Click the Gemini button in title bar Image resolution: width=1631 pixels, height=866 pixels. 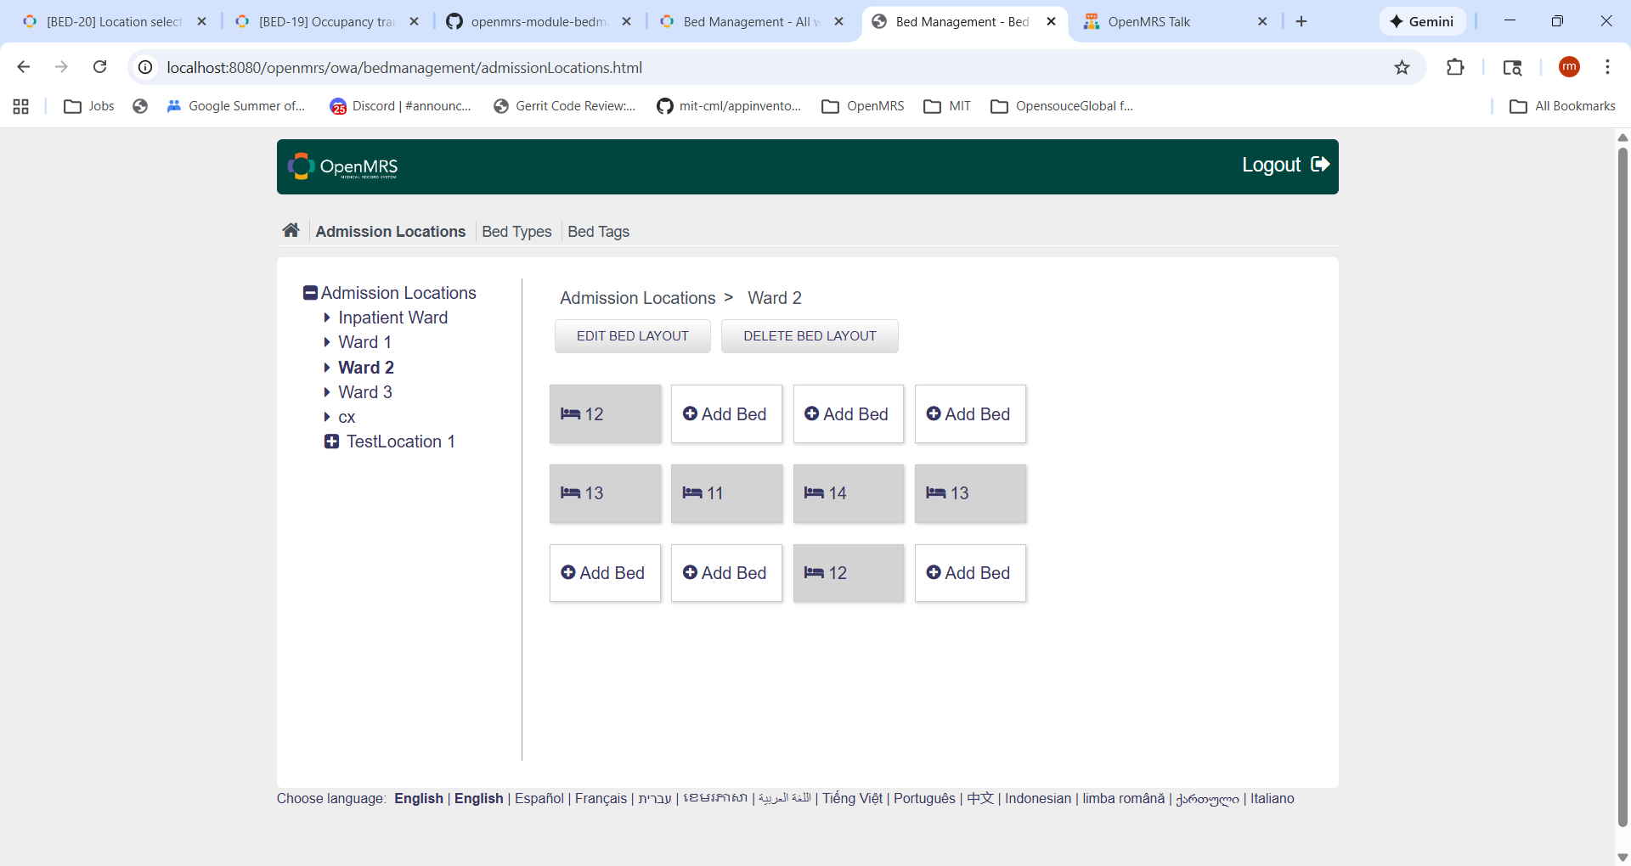coord(1422,22)
